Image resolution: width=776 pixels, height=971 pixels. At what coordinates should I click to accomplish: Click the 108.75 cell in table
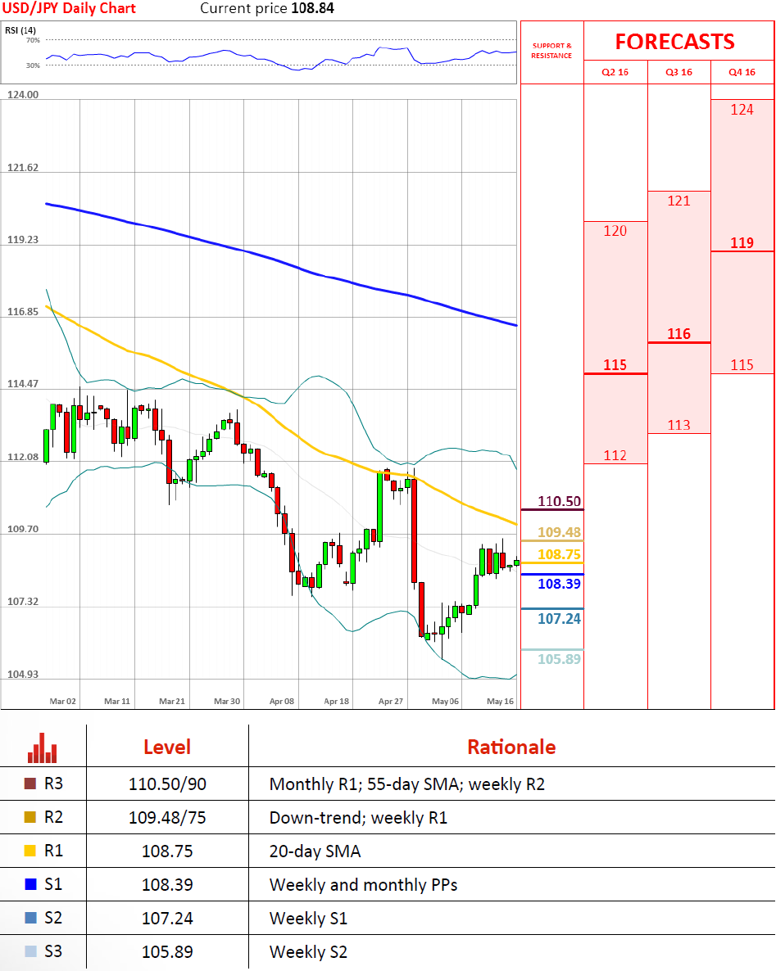tap(167, 851)
